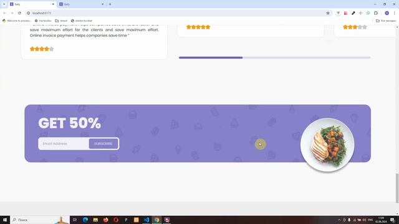Open the teal swirl extension icon
Screen dimensions: 399x224
click(x=368, y=13)
